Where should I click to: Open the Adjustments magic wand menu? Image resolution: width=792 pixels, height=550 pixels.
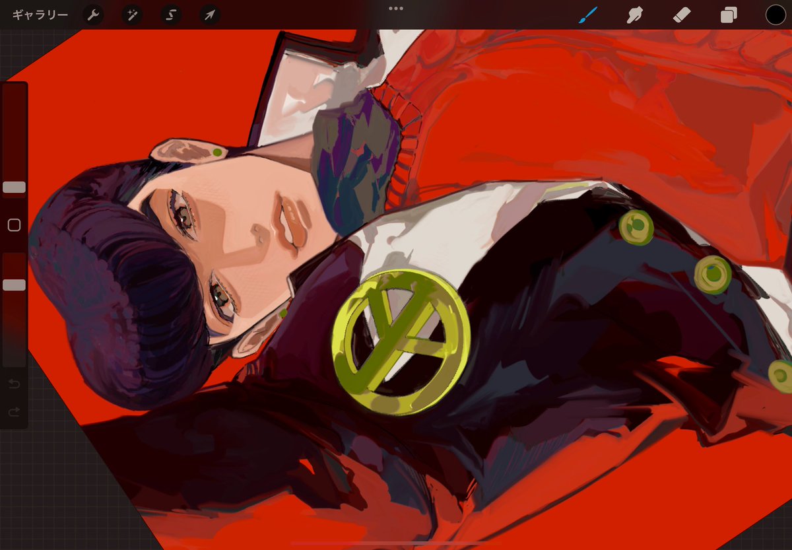point(132,15)
